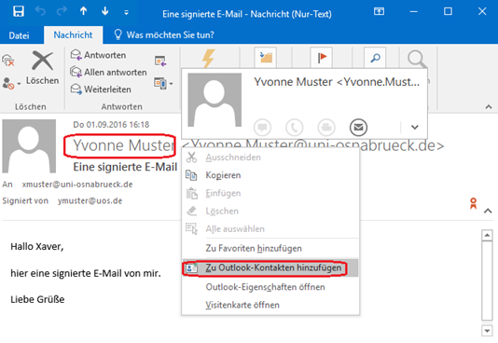Click the signer address ymuster@uos.de
The width and height of the screenshot is (498, 343).
[x=90, y=200]
